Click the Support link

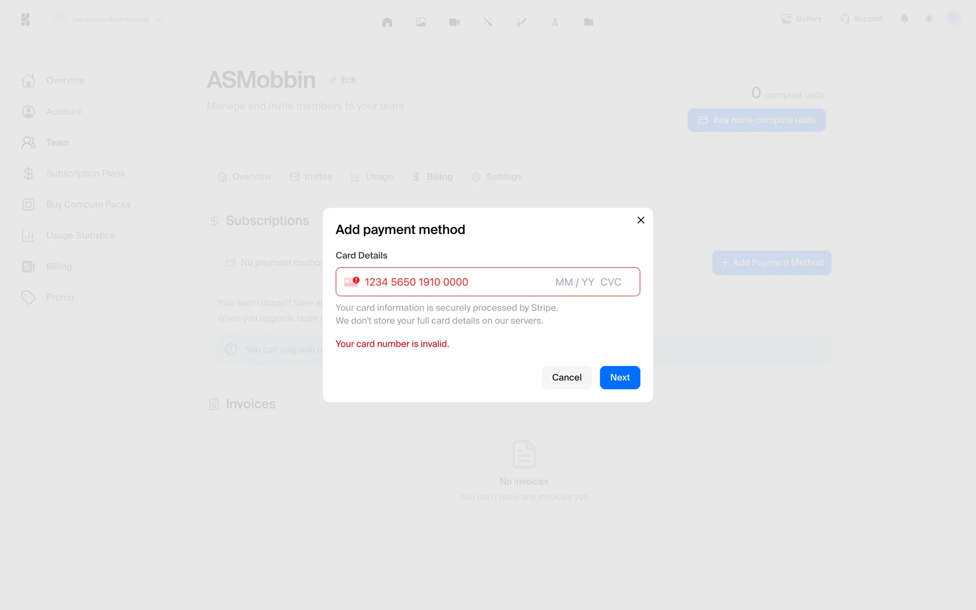862,19
